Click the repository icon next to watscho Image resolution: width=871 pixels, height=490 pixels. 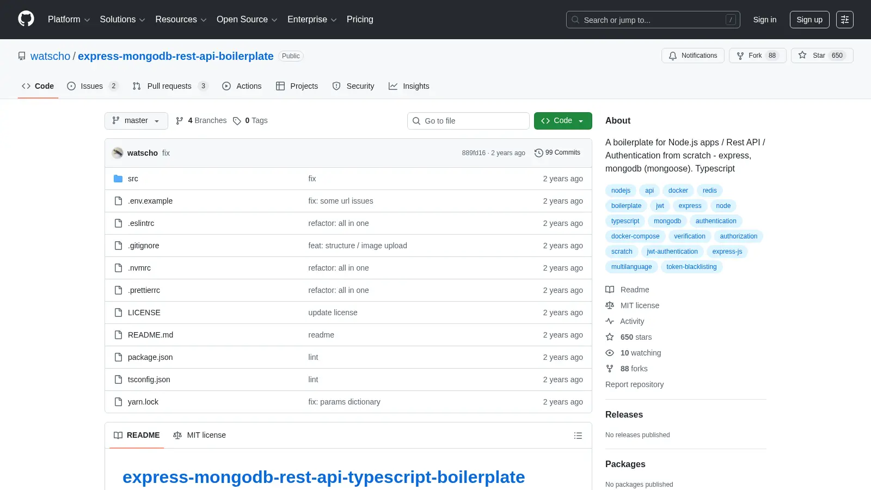(22, 56)
